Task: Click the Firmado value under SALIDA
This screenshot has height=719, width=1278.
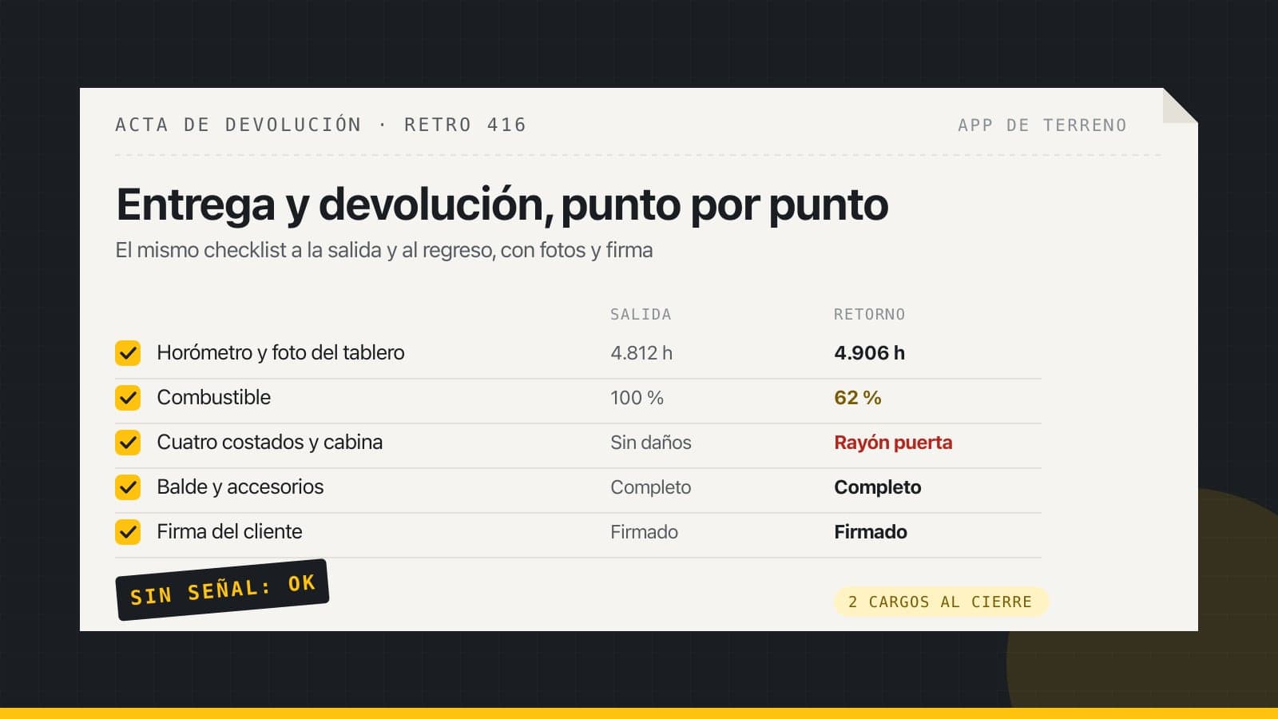Action: [x=644, y=532]
